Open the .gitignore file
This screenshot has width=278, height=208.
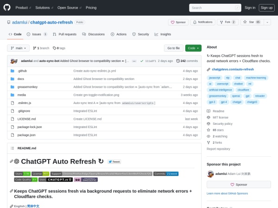pyautogui.click(x=24, y=111)
